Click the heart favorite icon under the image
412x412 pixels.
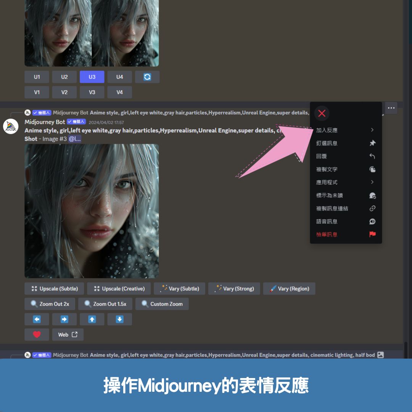tap(37, 334)
